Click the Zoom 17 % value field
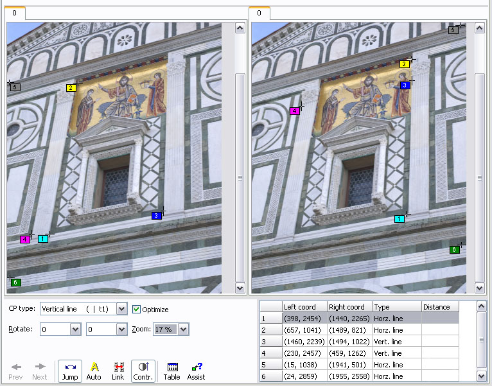 click(166, 329)
